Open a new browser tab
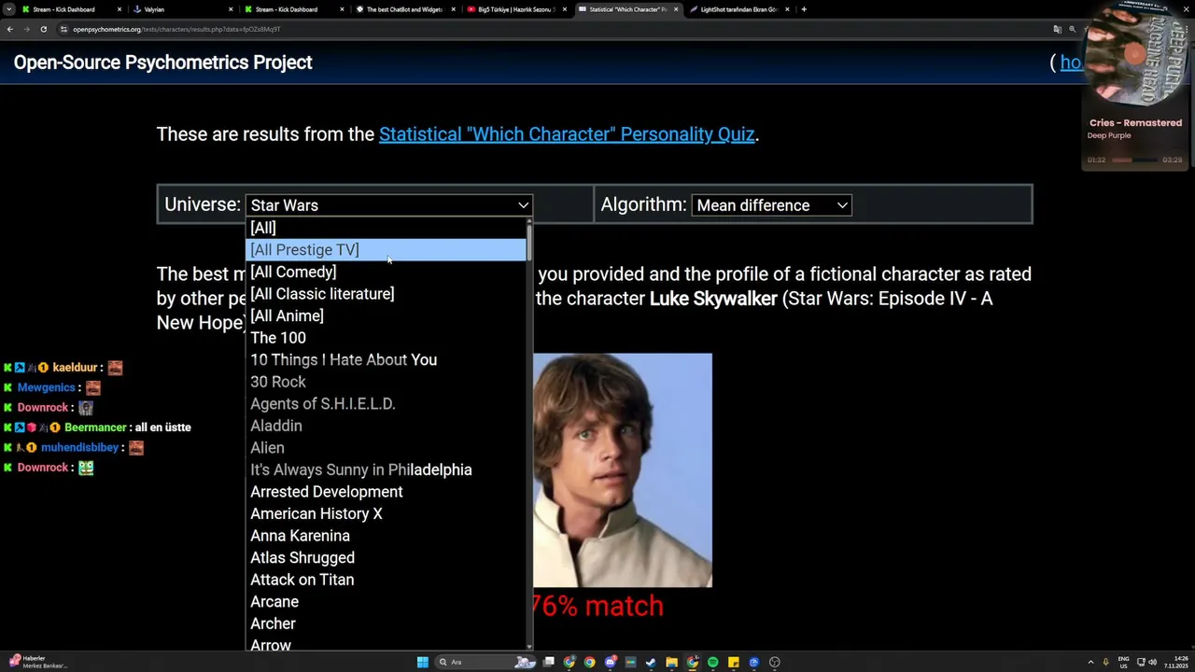 click(804, 9)
